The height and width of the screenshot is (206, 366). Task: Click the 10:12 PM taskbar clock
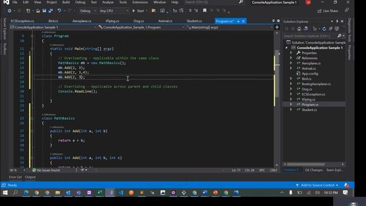pyautogui.click(x=331, y=193)
